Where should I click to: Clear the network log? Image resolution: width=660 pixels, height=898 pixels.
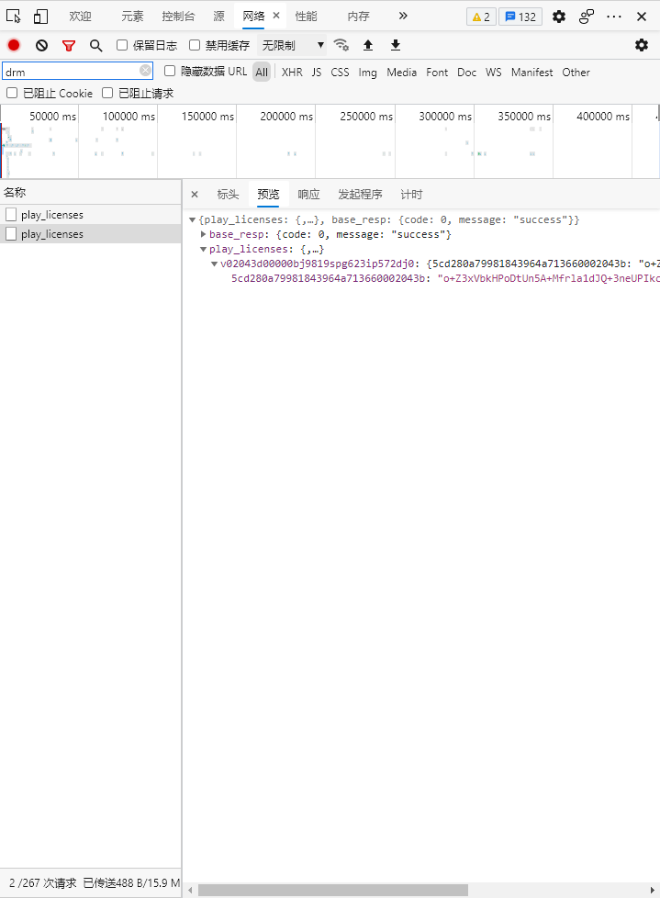pyautogui.click(x=41, y=45)
